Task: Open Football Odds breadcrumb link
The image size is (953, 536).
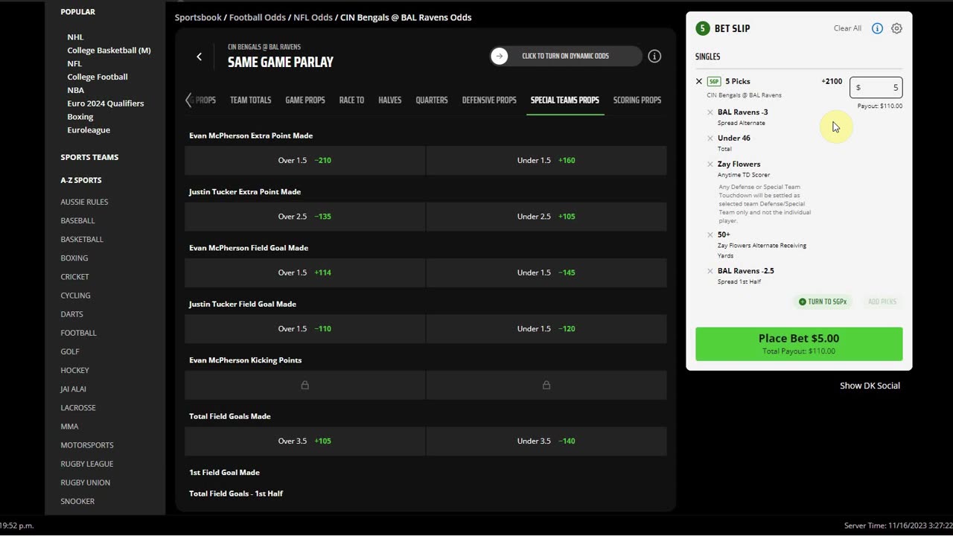Action: tap(258, 17)
